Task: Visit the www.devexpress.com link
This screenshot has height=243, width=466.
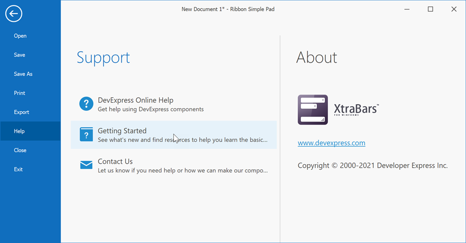Action: (331, 143)
